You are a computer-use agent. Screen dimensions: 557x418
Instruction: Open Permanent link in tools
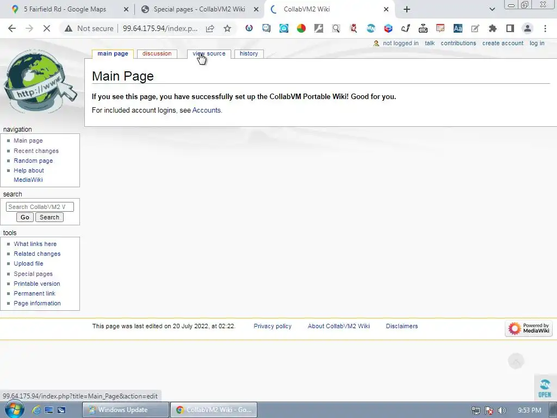pos(34,293)
